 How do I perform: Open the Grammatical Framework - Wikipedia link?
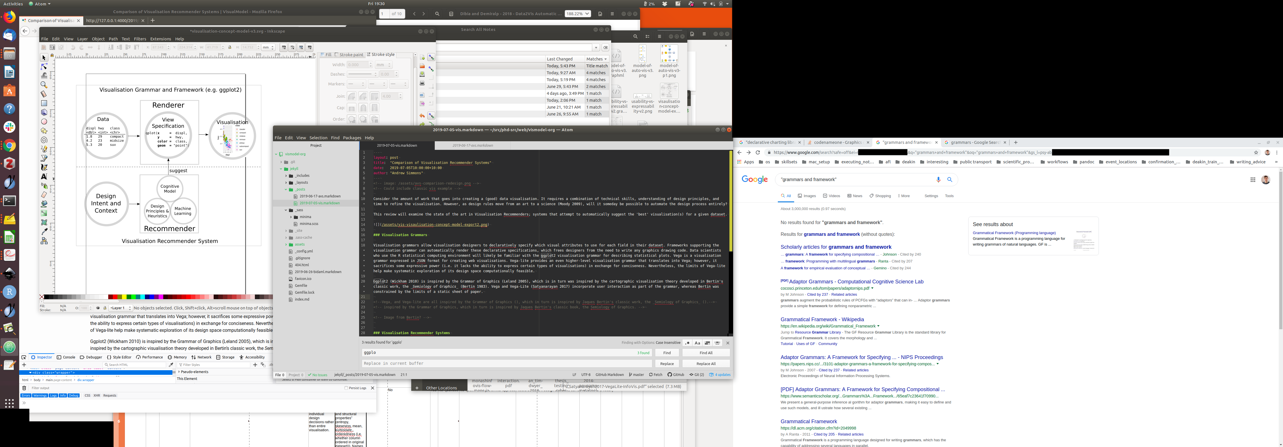coord(822,319)
